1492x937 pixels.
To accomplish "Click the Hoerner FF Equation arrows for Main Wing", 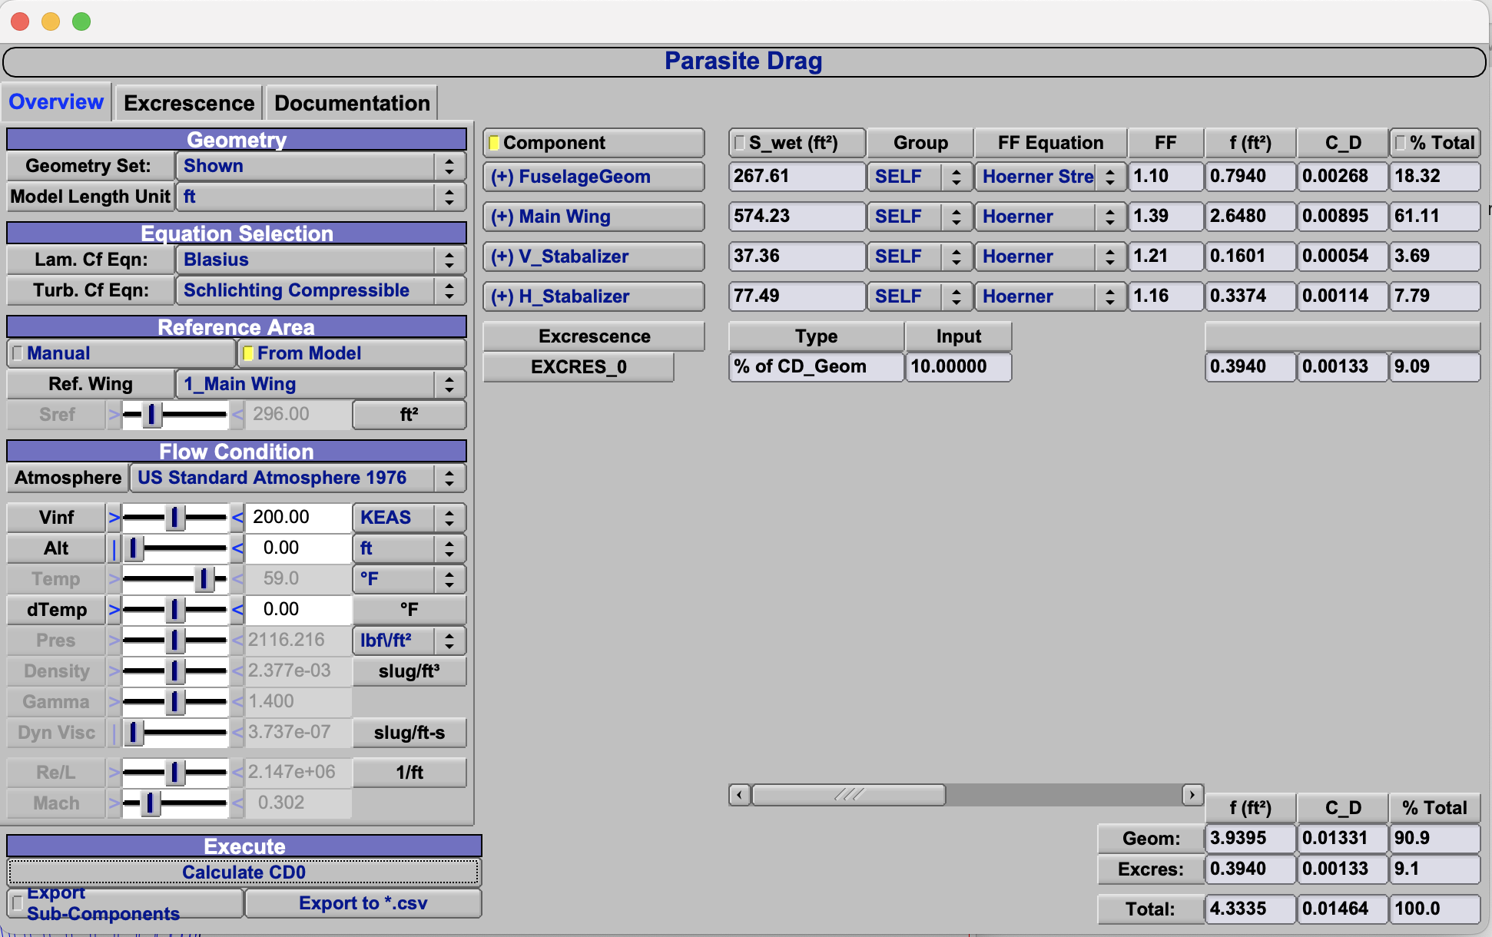I will pos(1109,217).
